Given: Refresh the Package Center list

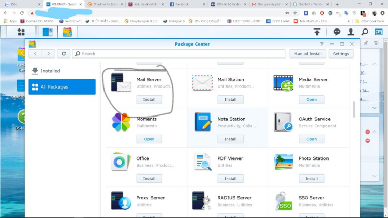Looking at the screenshot, I should (x=64, y=54).
